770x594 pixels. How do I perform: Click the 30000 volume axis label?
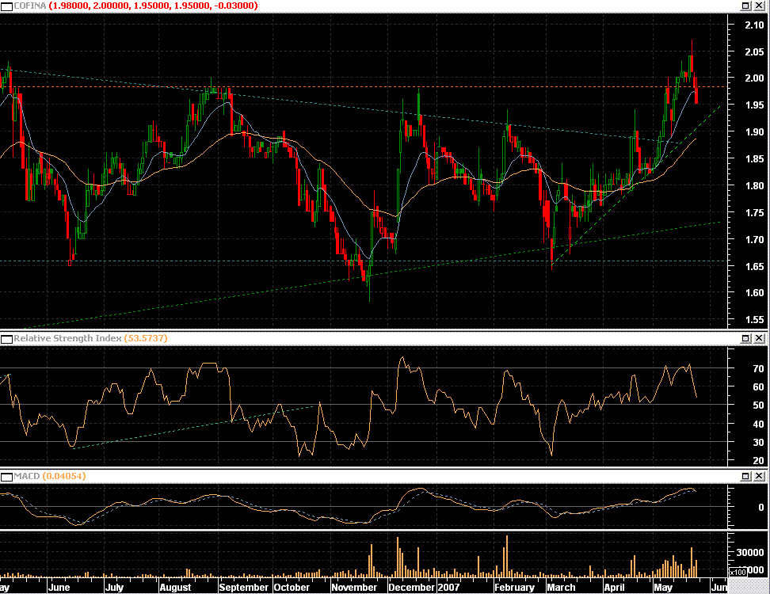[750, 553]
